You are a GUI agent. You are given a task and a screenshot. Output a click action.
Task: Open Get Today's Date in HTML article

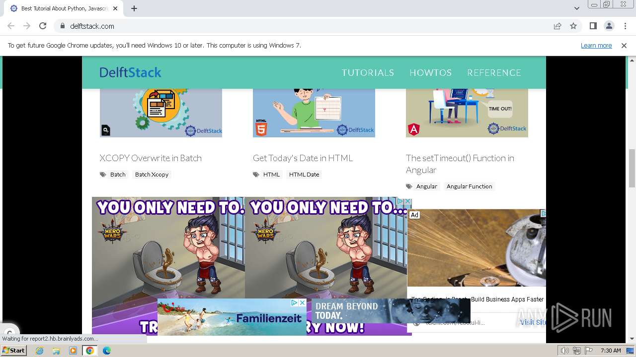pyautogui.click(x=303, y=158)
